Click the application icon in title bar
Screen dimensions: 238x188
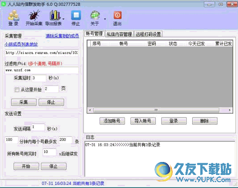pyautogui.click(x=4, y=4)
